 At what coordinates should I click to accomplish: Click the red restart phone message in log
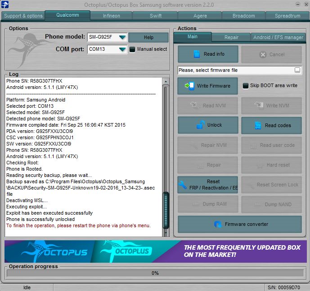(78, 225)
